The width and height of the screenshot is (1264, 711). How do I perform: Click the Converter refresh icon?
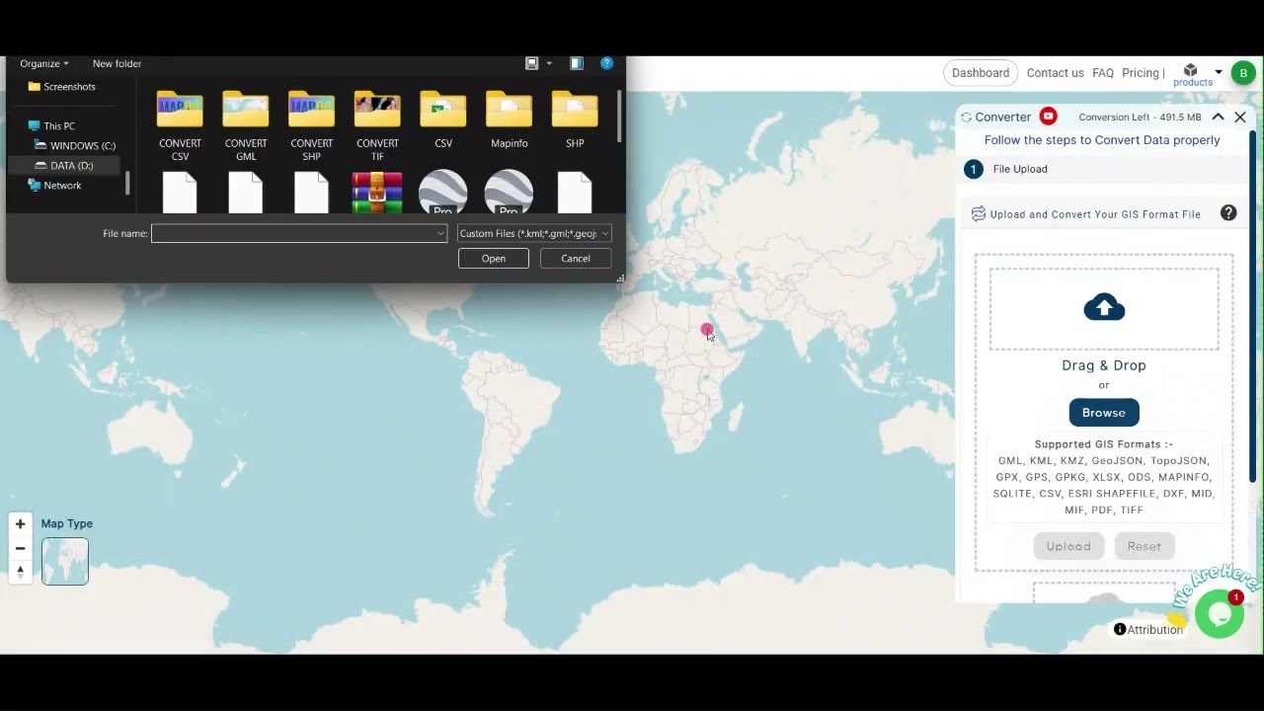(967, 118)
